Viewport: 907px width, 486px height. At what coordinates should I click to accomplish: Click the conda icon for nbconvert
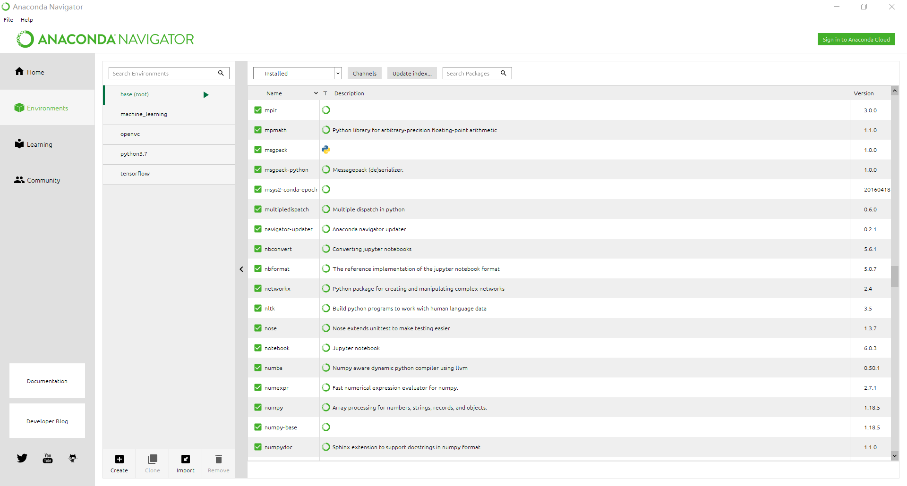pos(326,249)
